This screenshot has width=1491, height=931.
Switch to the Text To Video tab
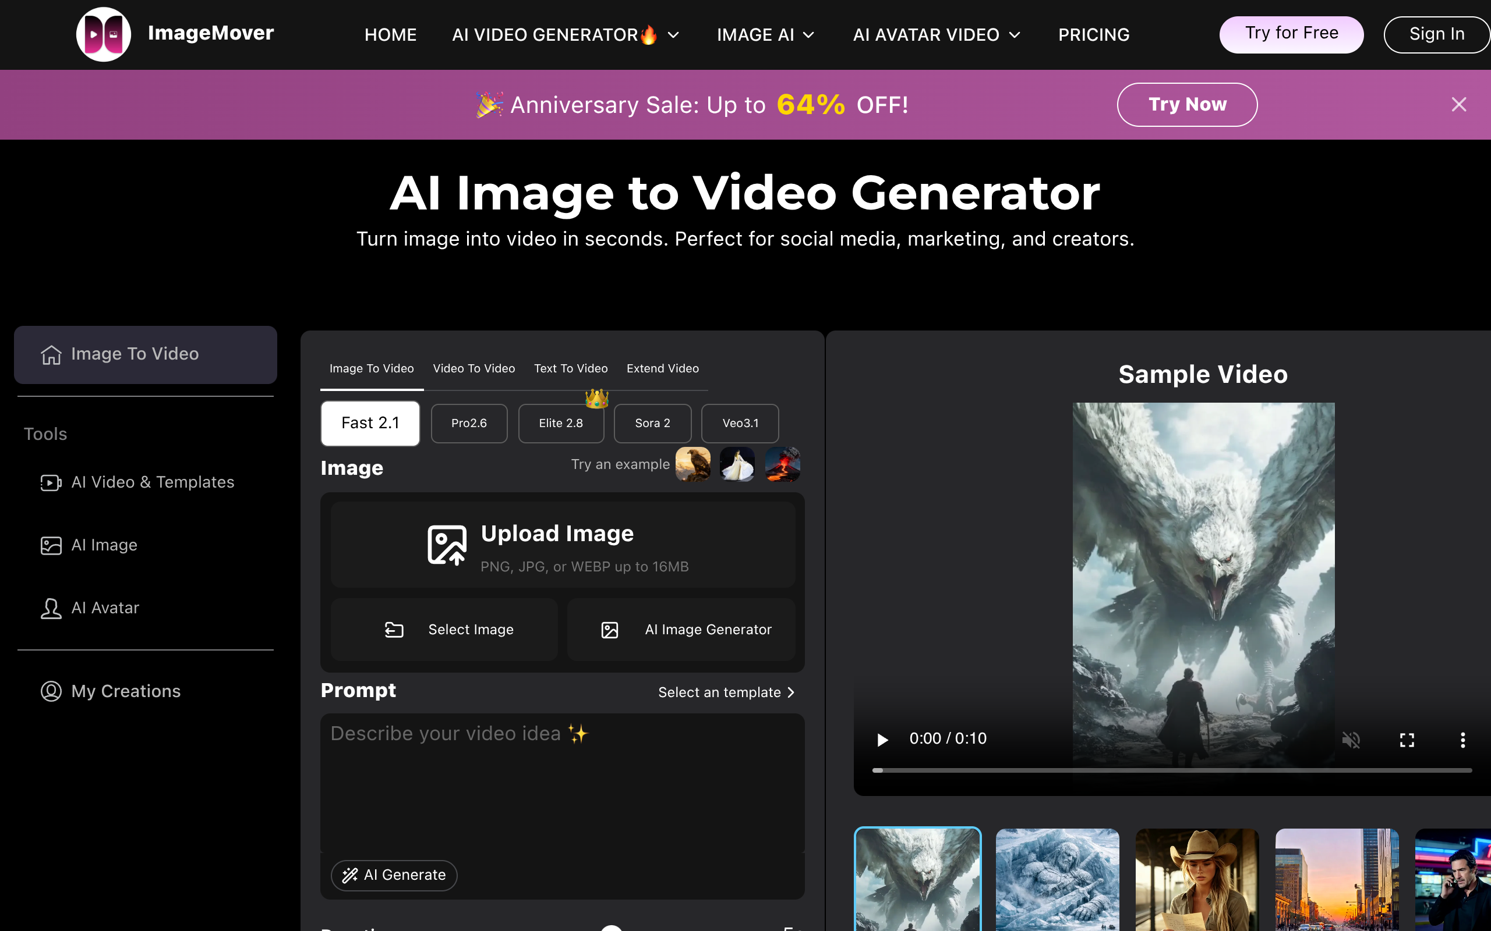point(571,368)
